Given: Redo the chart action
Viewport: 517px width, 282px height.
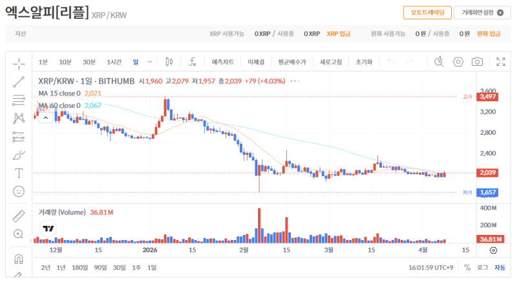Looking at the screenshot, I should tap(410, 61).
